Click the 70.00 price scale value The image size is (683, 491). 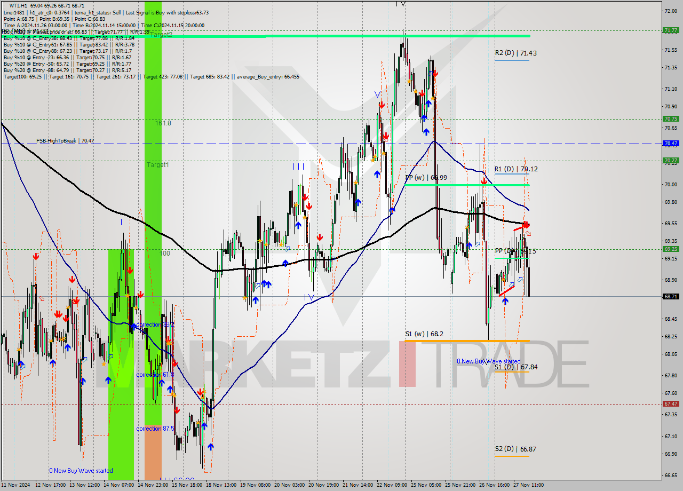click(x=670, y=184)
